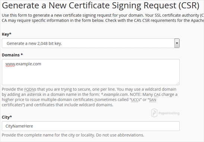Click the intro paragraph about certificate authority
This screenshot has height=142, width=204.
point(103,18)
